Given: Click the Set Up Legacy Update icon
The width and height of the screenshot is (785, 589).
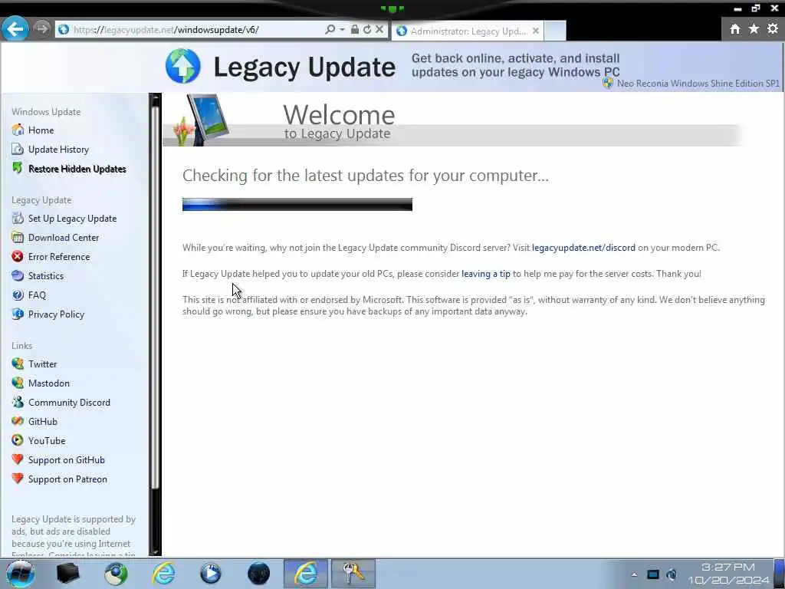Looking at the screenshot, I should pos(18,218).
